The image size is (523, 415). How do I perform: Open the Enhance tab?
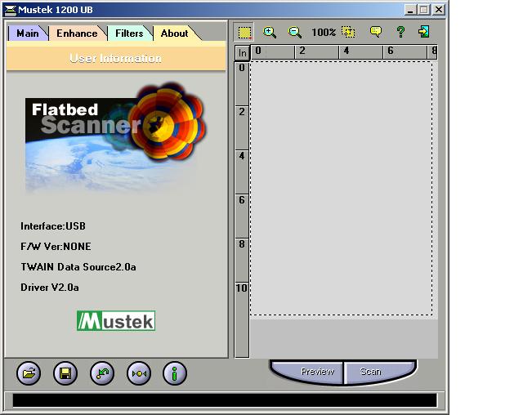click(x=77, y=33)
